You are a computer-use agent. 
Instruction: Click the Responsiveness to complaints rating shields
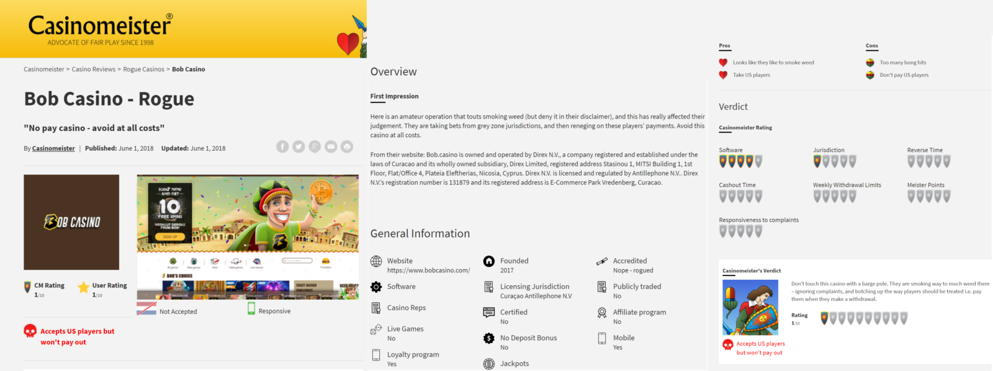tap(740, 231)
